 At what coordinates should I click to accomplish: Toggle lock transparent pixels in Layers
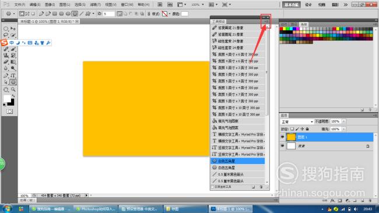[x=292, y=129]
